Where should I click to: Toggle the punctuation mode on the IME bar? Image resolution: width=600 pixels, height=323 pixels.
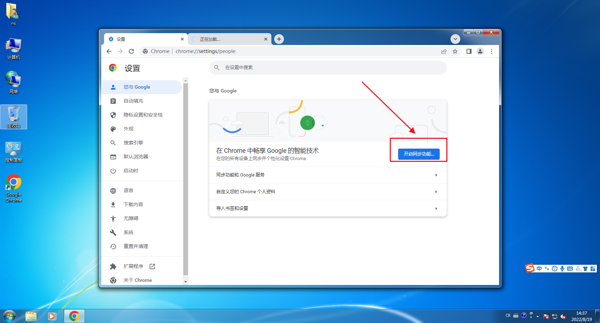point(547,269)
